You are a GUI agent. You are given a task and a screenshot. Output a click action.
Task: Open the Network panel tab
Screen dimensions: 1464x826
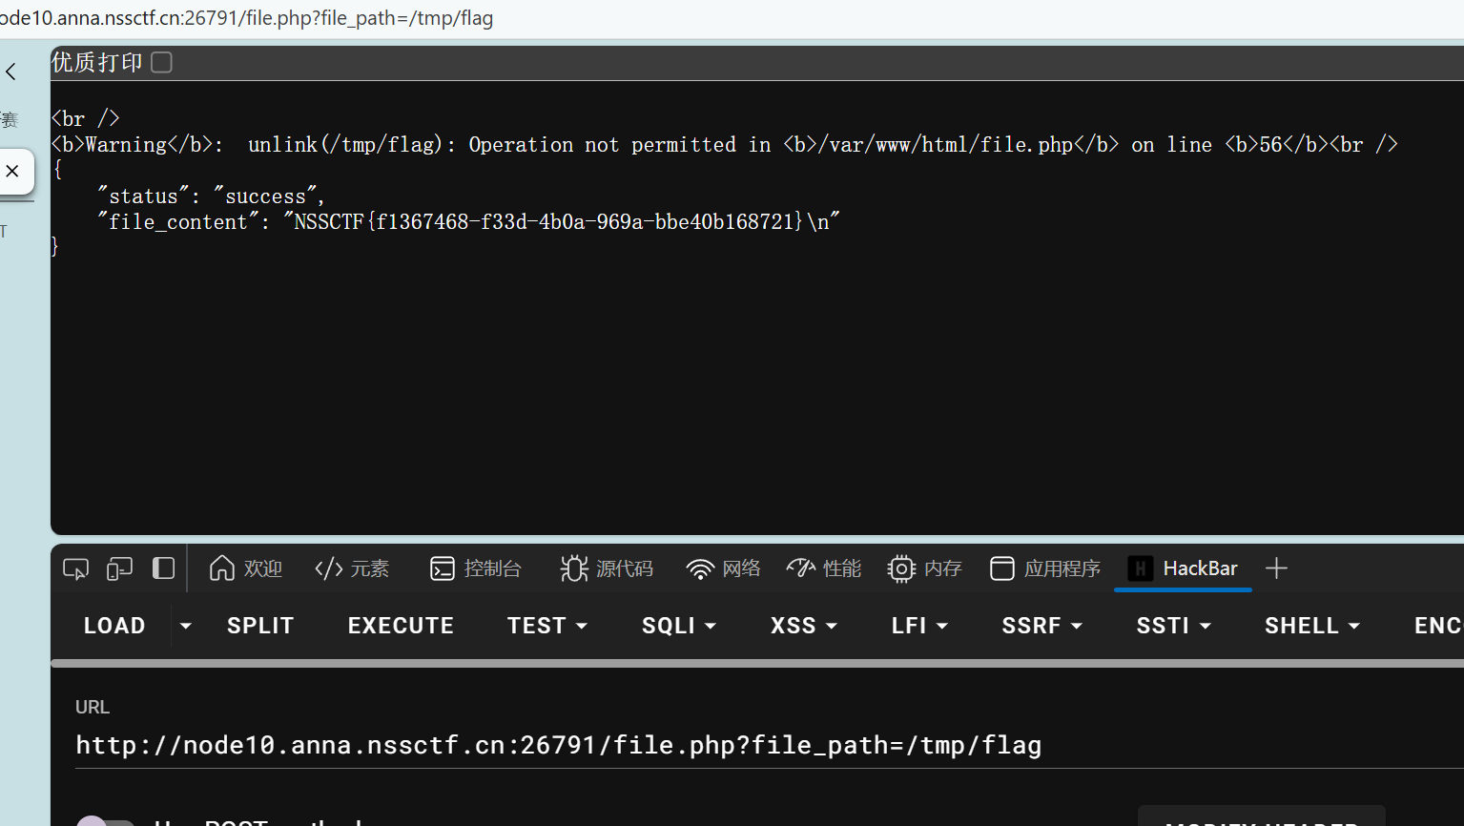point(723,569)
